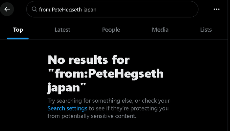The height and width of the screenshot is (131, 230).
Task: Click "PeteHegseth" text inside the search box
Action: pos(65,9)
